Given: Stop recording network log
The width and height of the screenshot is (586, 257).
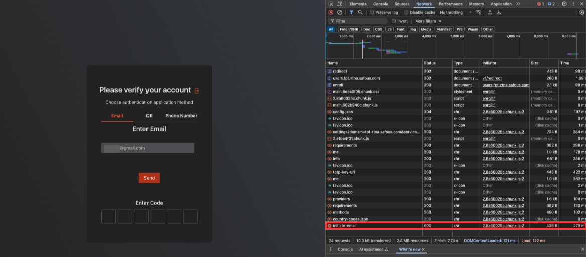Looking at the screenshot, I should point(331,12).
